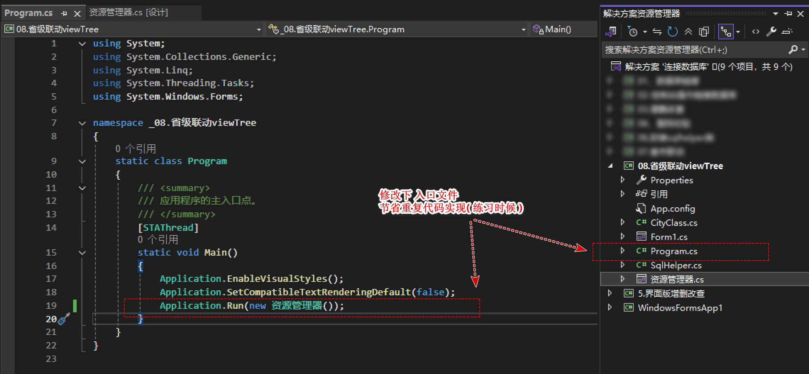Image resolution: width=809 pixels, height=374 pixels.
Task: Switch to the 资源管理器.cs [设计] tab
Action: [x=129, y=13]
